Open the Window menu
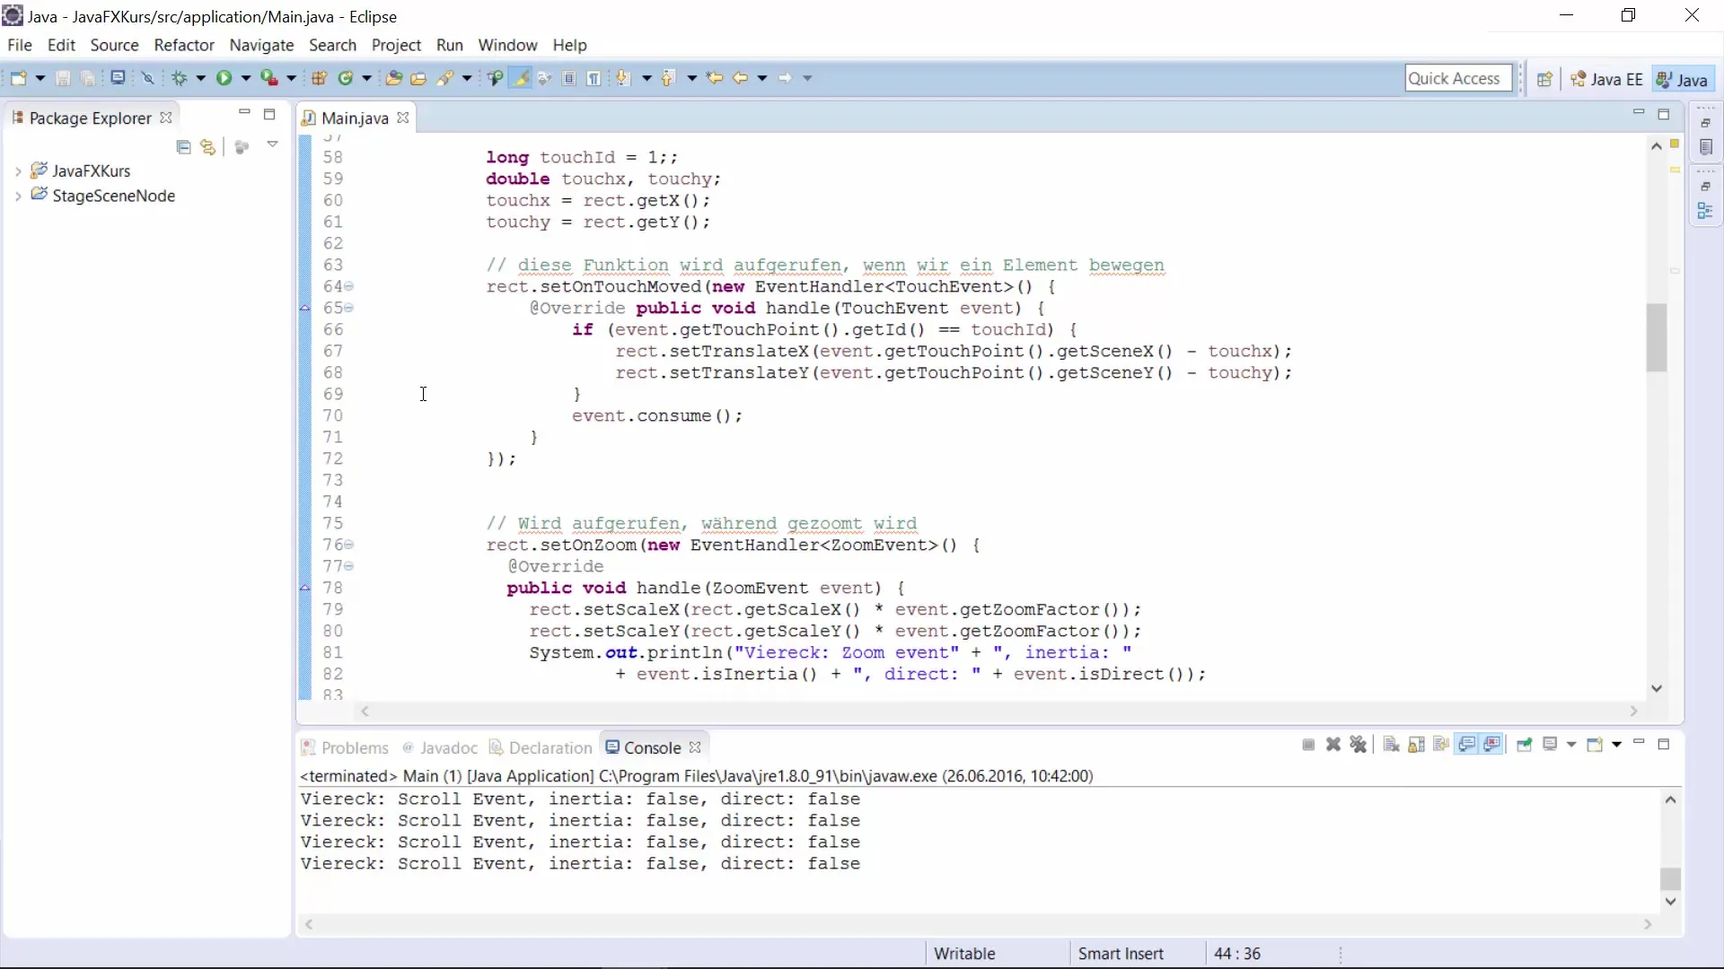The height and width of the screenshot is (969, 1724). coord(507,45)
